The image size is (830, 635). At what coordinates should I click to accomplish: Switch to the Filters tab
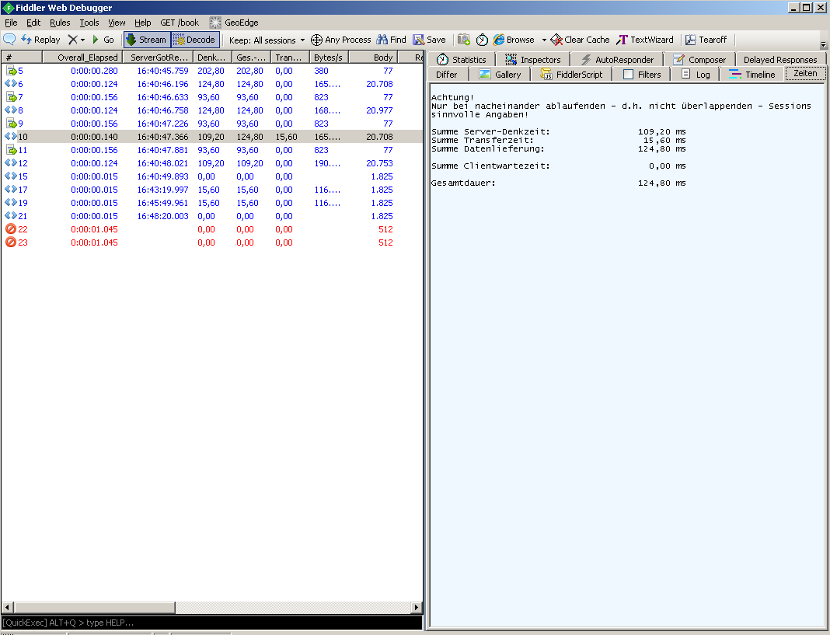tap(642, 74)
